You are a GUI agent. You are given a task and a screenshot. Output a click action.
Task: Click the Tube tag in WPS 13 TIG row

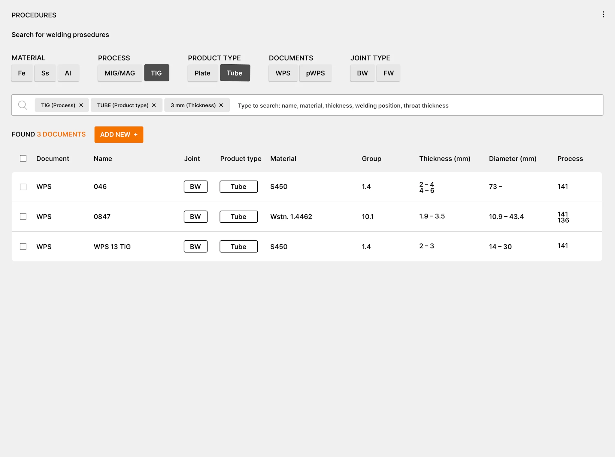tap(238, 246)
